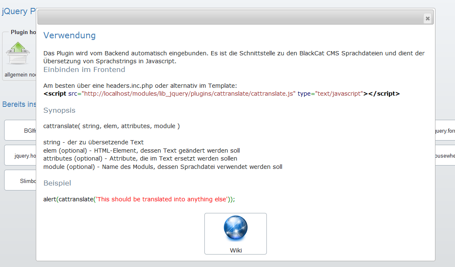Click the Beispiel subheading

coord(57,183)
